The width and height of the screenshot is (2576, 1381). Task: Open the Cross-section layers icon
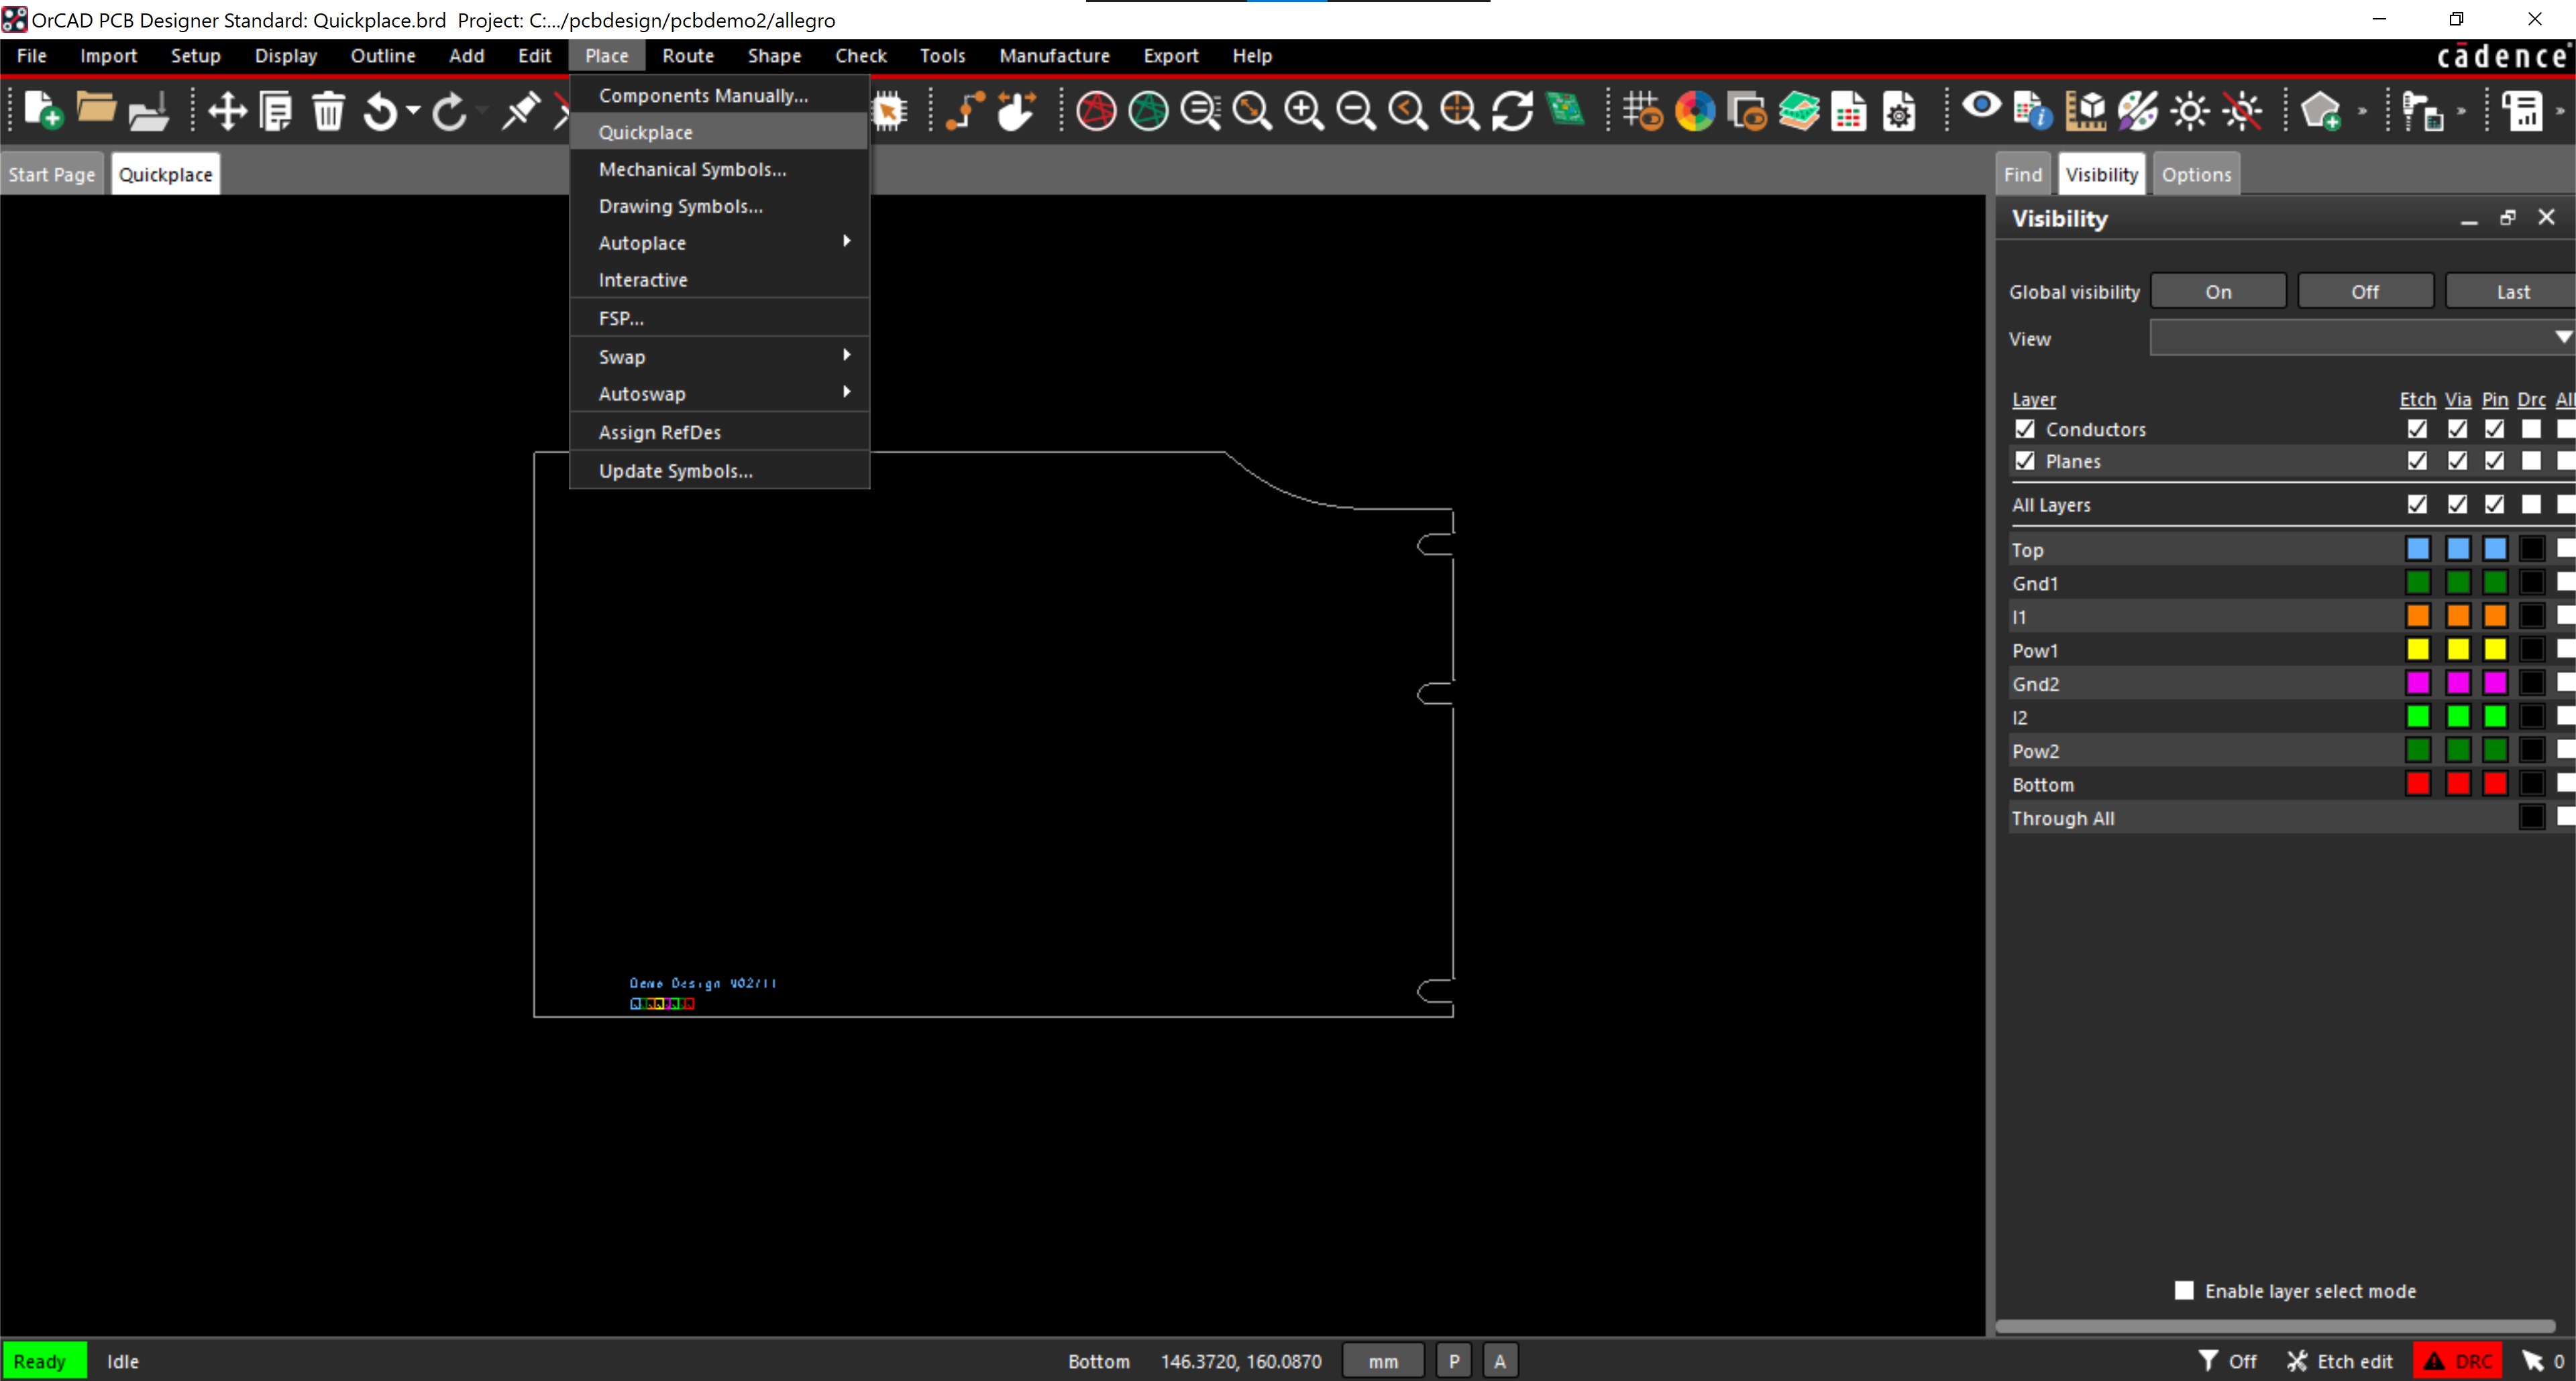pos(1799,111)
